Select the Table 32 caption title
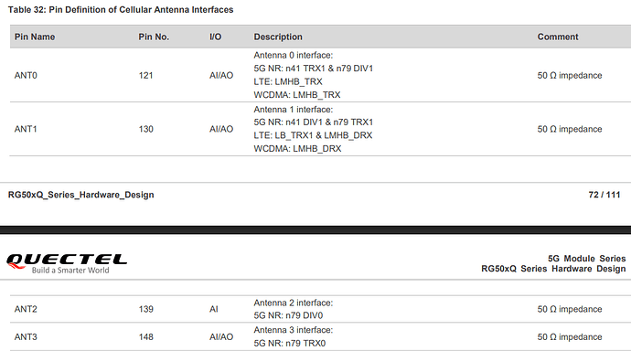Image resolution: width=631 pixels, height=351 pixels. (x=121, y=10)
